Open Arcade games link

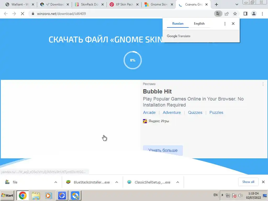pos(149,113)
